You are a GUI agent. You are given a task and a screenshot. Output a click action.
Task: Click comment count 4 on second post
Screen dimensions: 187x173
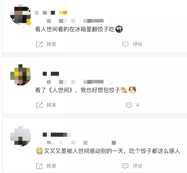[137, 105]
